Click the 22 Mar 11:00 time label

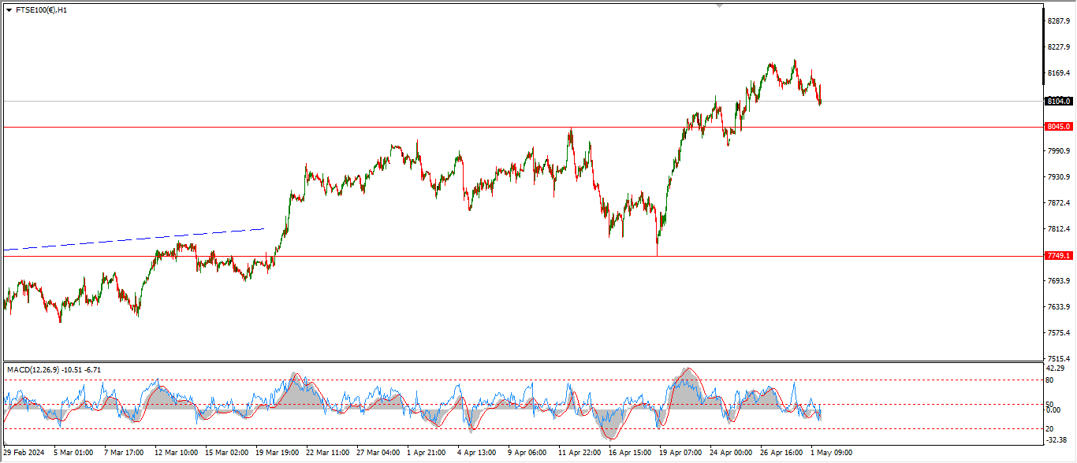(327, 453)
